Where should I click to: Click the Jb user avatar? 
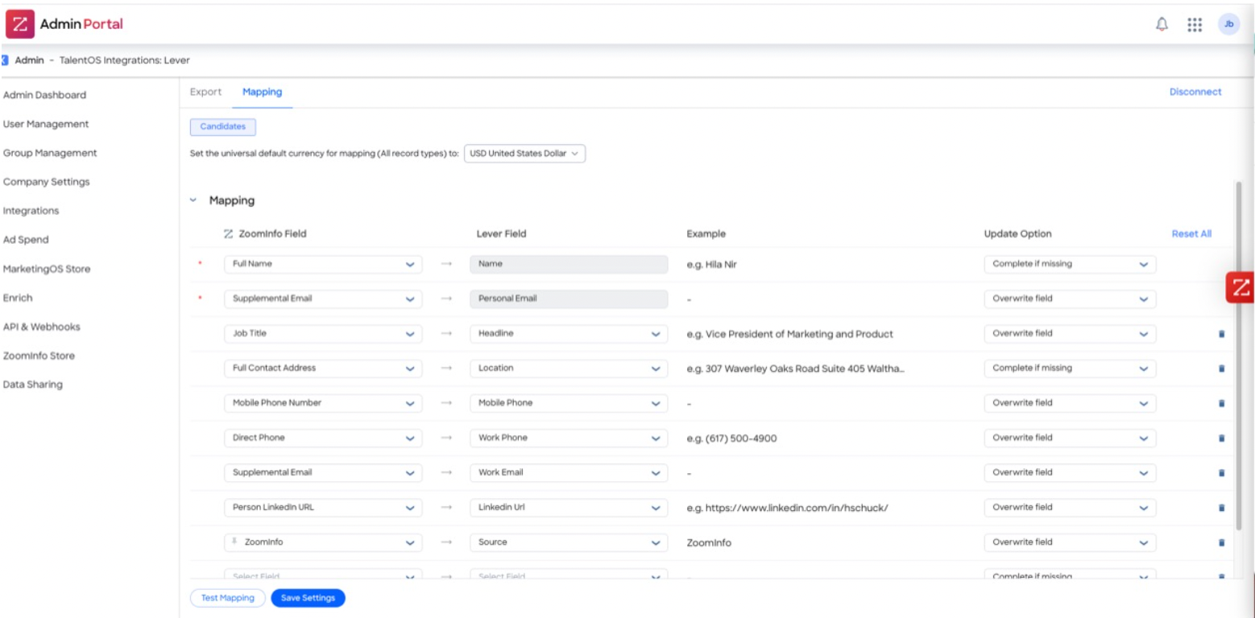point(1227,25)
